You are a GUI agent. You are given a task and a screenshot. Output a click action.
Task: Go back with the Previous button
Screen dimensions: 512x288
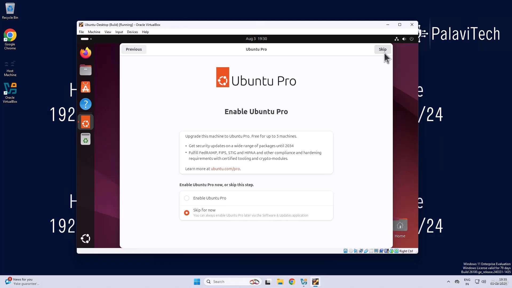tap(134, 49)
